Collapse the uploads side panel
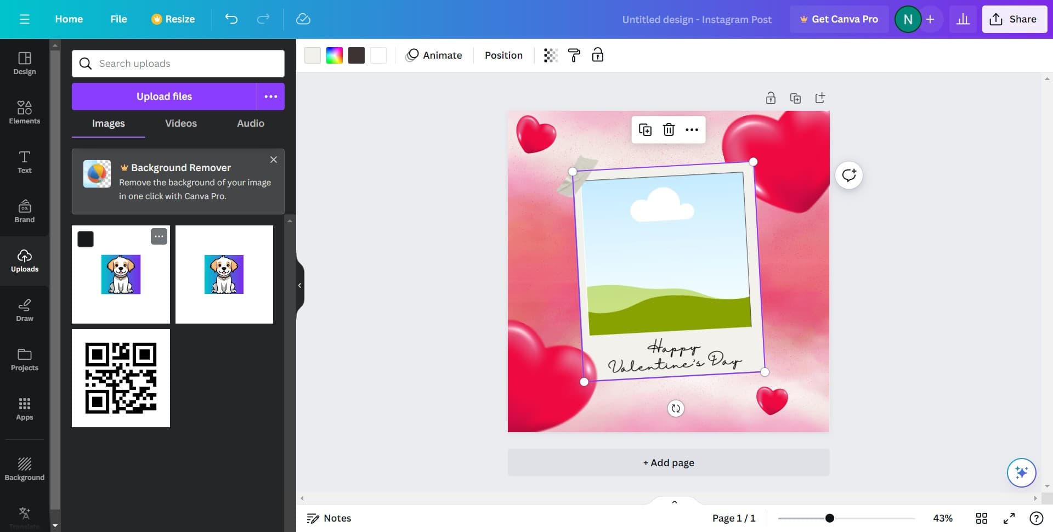 click(x=299, y=285)
